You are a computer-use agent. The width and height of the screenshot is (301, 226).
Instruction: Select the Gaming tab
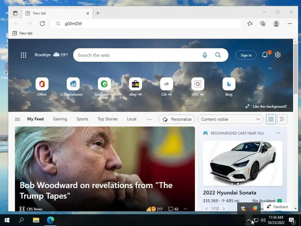[60, 119]
